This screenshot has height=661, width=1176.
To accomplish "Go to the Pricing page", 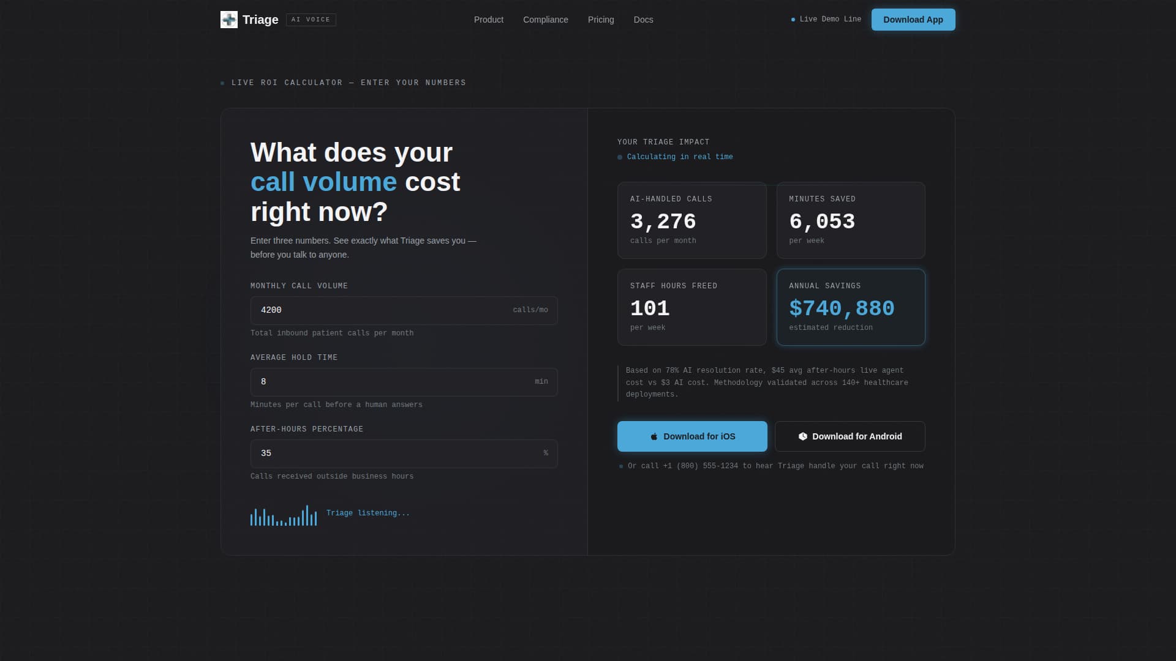I will coord(601,20).
